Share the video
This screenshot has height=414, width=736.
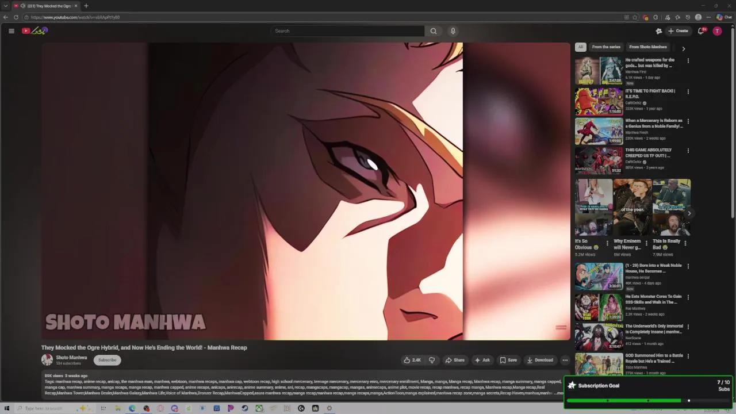pos(455,360)
